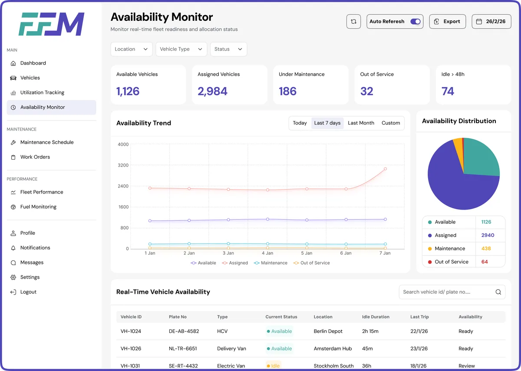Screen dimensions: 521x371
Task: Hide the Assigned series in the chart legend
Action: click(235, 263)
